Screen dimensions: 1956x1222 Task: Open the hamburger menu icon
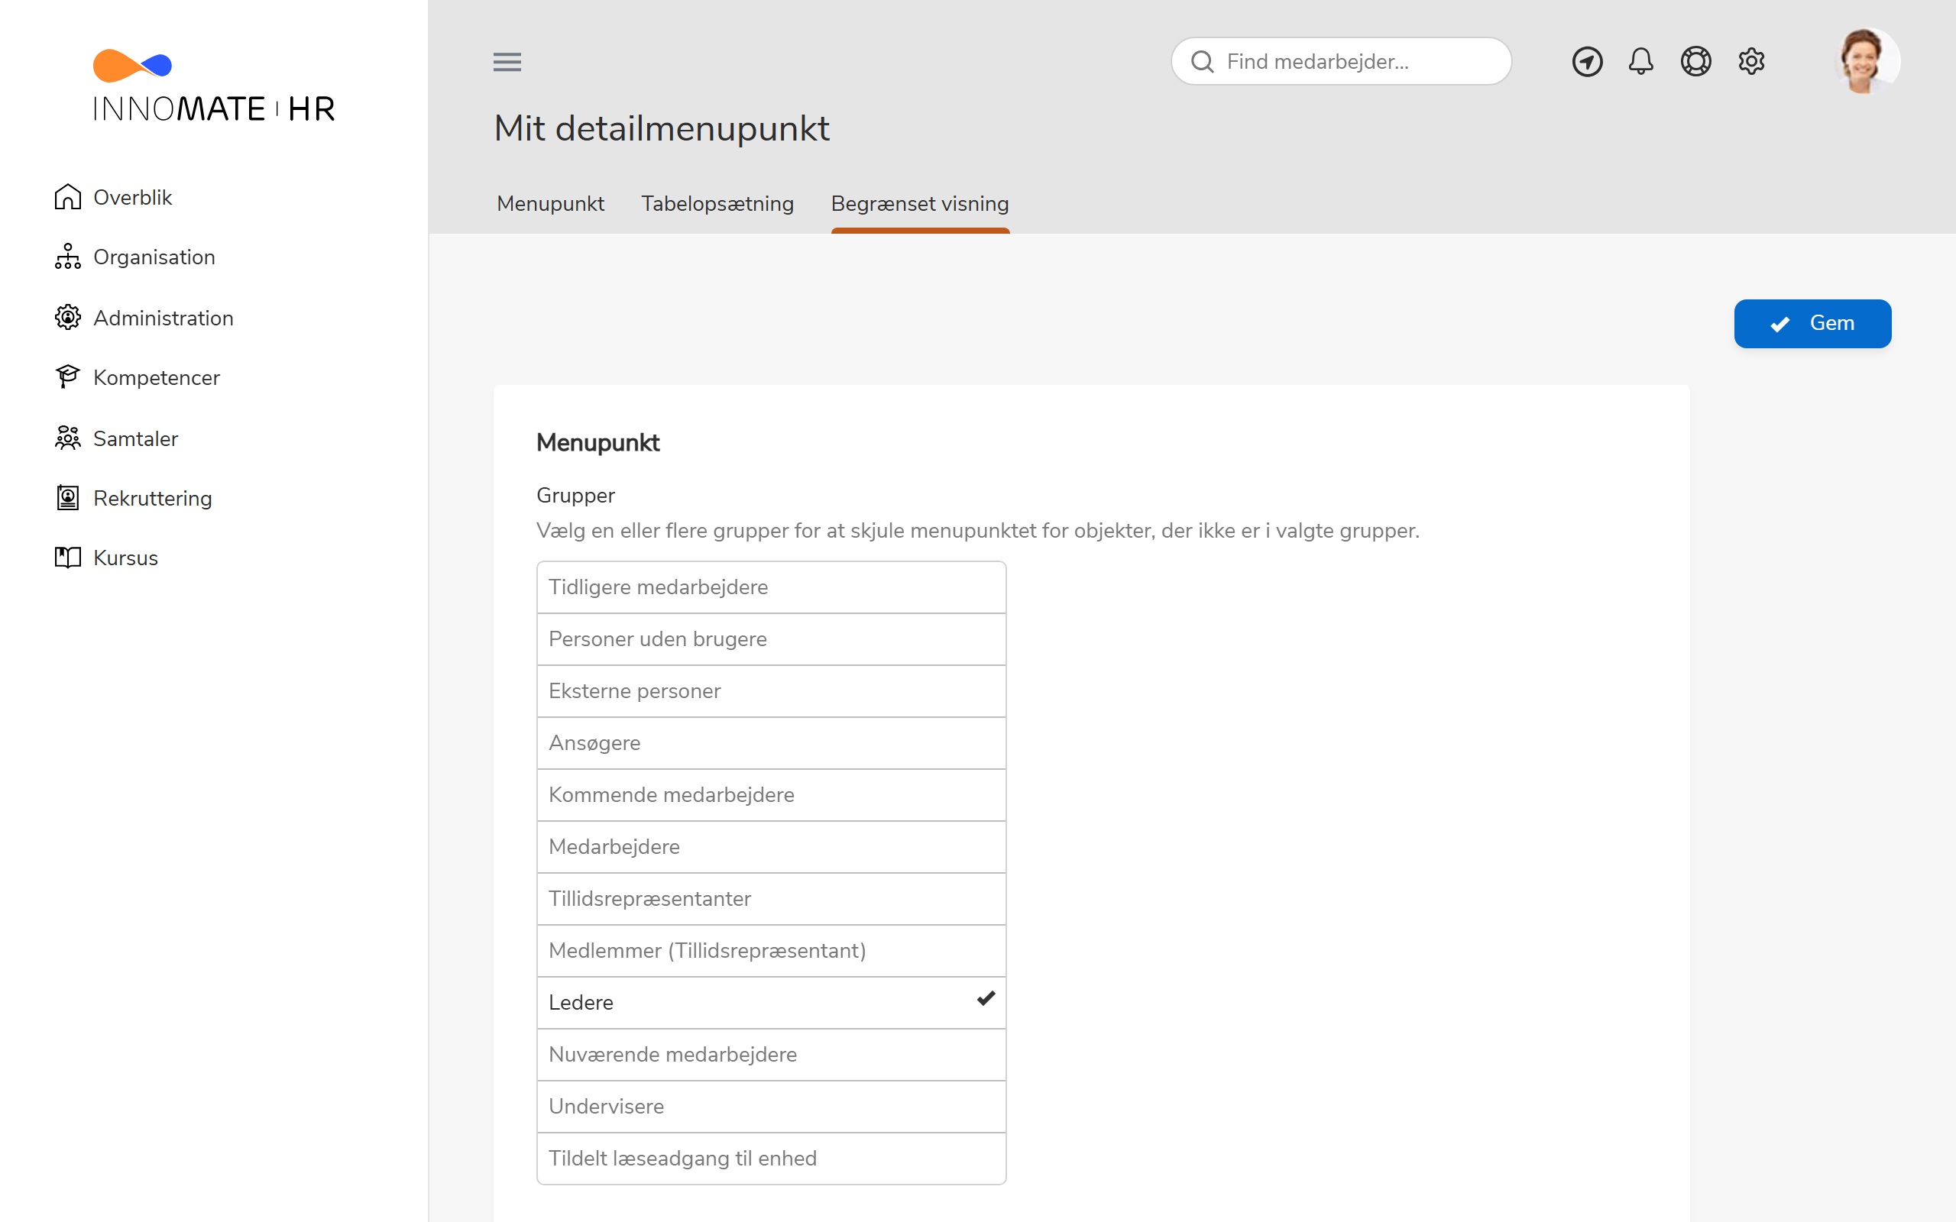point(507,61)
